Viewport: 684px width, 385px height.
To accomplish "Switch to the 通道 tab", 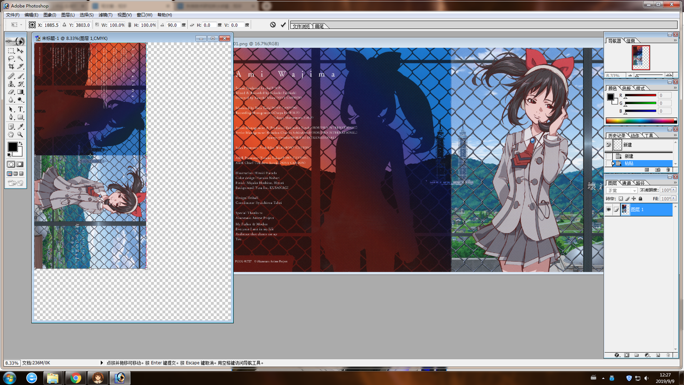I will 627,183.
